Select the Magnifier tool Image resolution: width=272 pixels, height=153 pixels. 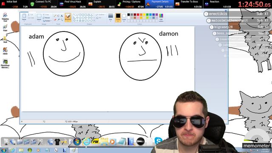tap(62, 20)
